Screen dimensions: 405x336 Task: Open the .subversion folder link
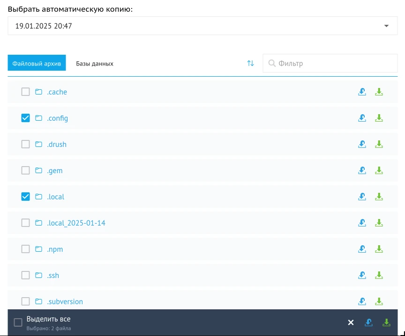[x=65, y=301]
